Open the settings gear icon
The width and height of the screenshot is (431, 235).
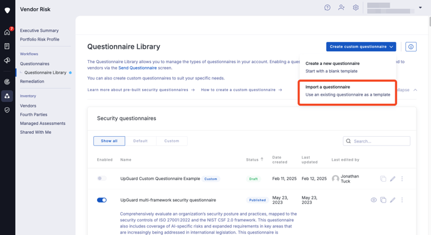355,7
